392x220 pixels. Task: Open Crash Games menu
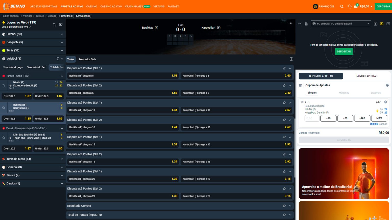tap(138, 6)
